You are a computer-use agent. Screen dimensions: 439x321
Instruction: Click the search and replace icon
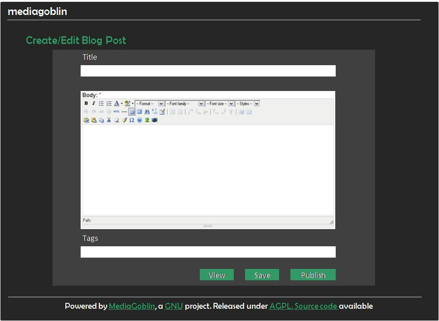point(154,112)
